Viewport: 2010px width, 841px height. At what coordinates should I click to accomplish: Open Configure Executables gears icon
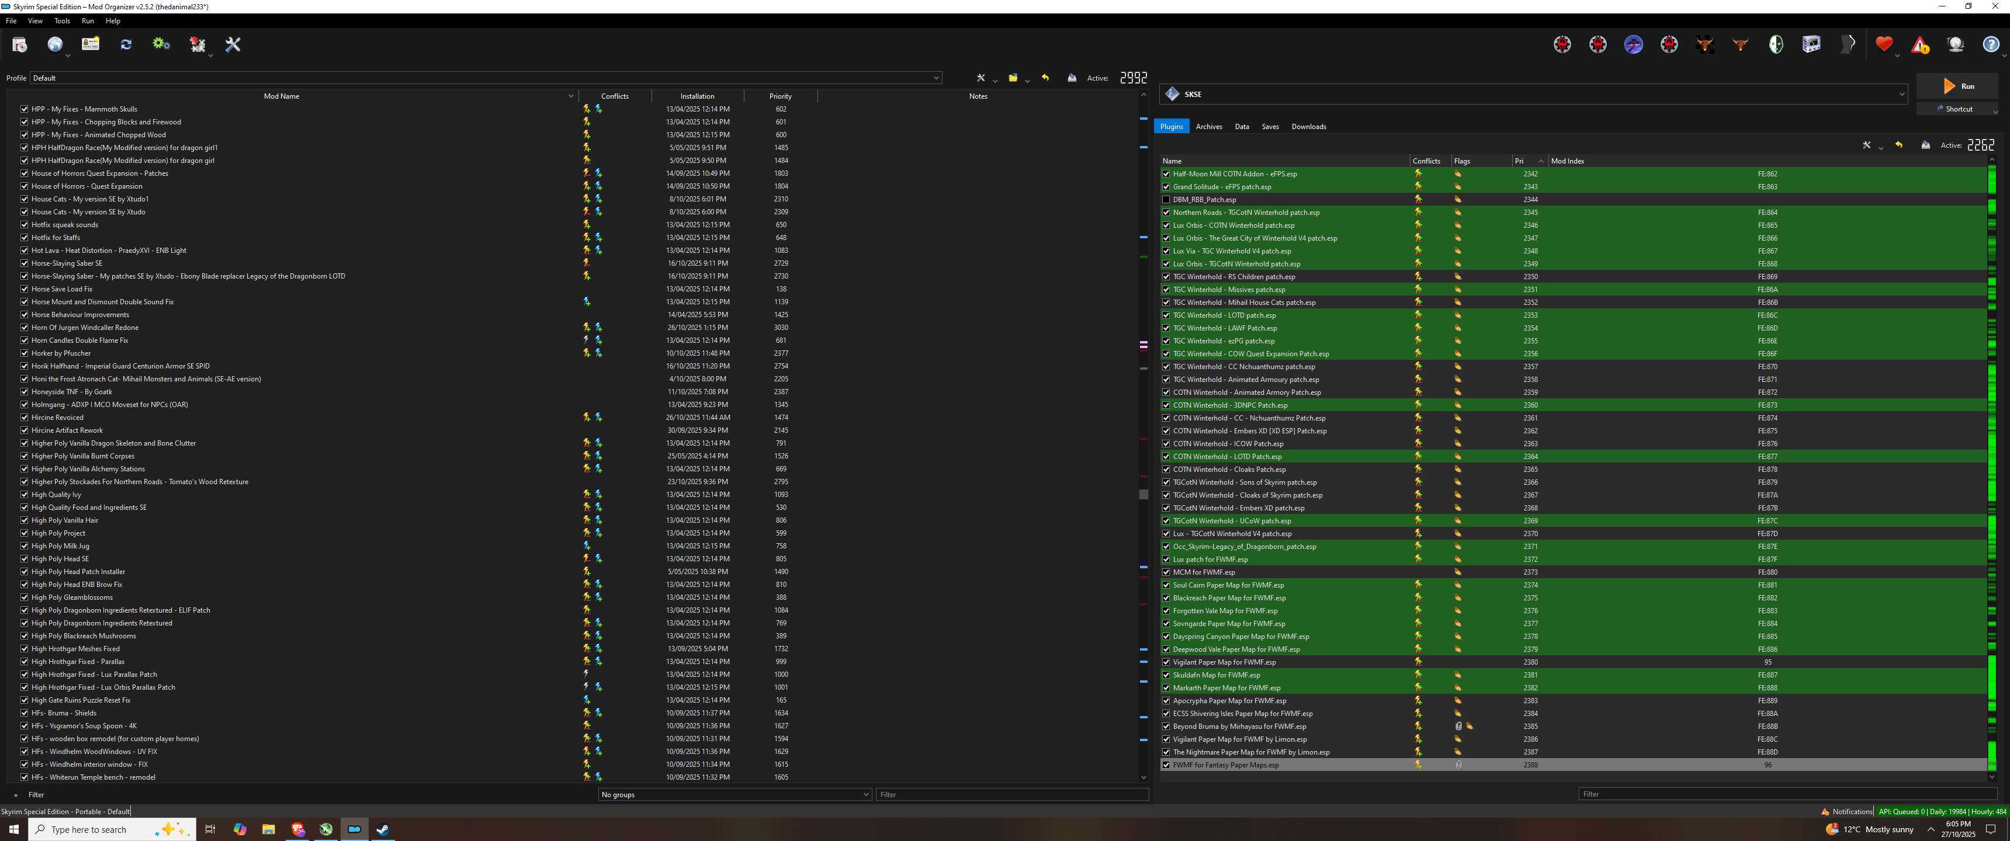click(x=161, y=44)
